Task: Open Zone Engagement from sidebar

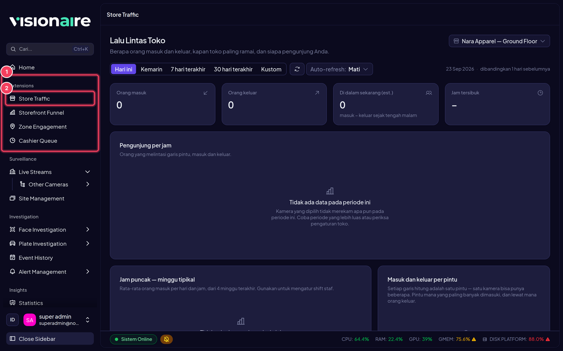Action: [50, 126]
